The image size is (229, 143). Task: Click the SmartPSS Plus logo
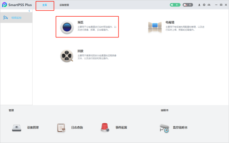coord(5,5)
